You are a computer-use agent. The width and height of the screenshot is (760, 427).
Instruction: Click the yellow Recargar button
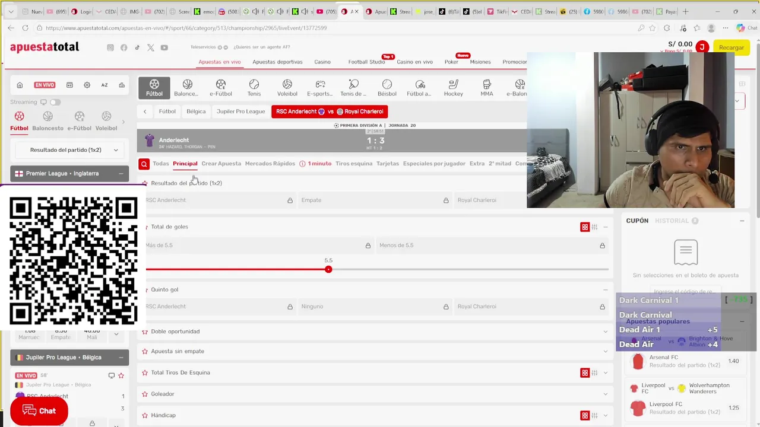click(731, 47)
